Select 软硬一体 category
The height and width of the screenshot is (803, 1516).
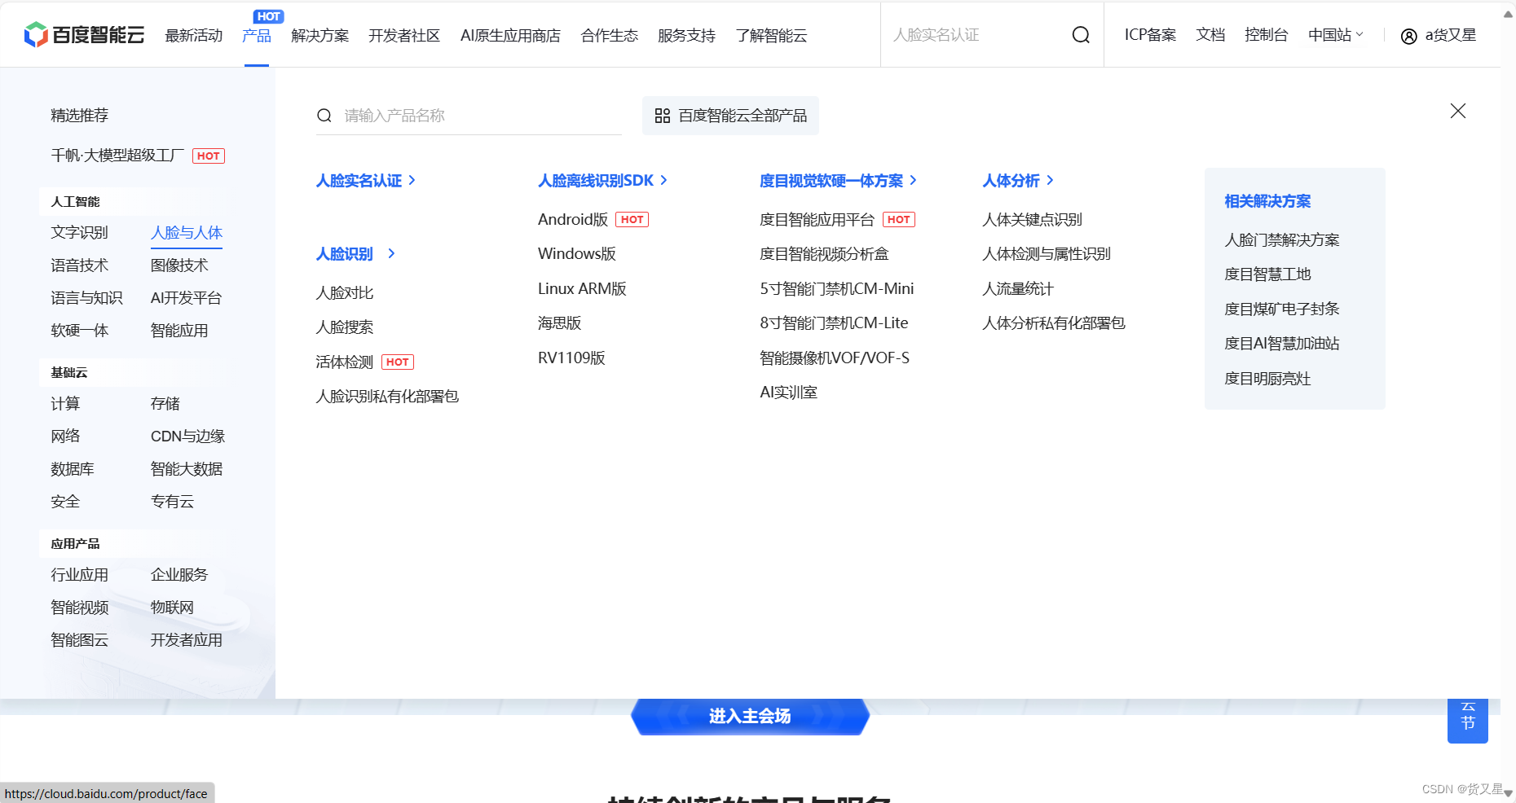pos(79,331)
